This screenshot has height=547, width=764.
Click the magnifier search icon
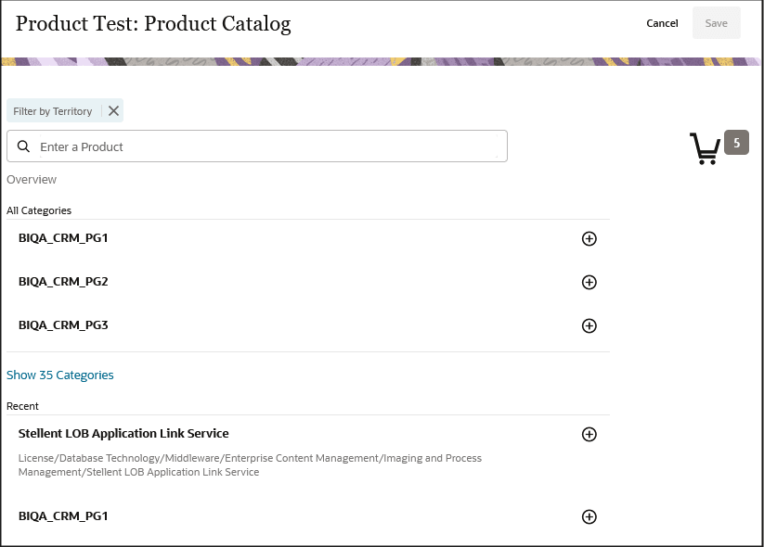pyautogui.click(x=24, y=146)
